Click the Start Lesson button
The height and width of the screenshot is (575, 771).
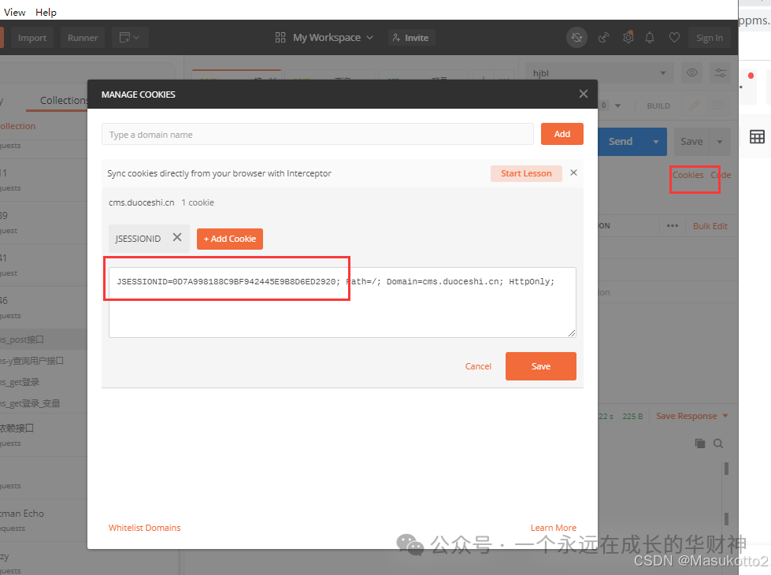[526, 173]
